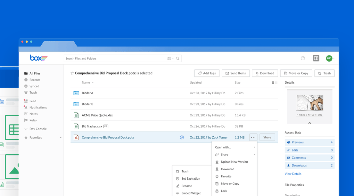Open Bid Tracker.xlsx
Image resolution: width=354 pixels, height=196 pixels.
pyautogui.click(x=92, y=126)
